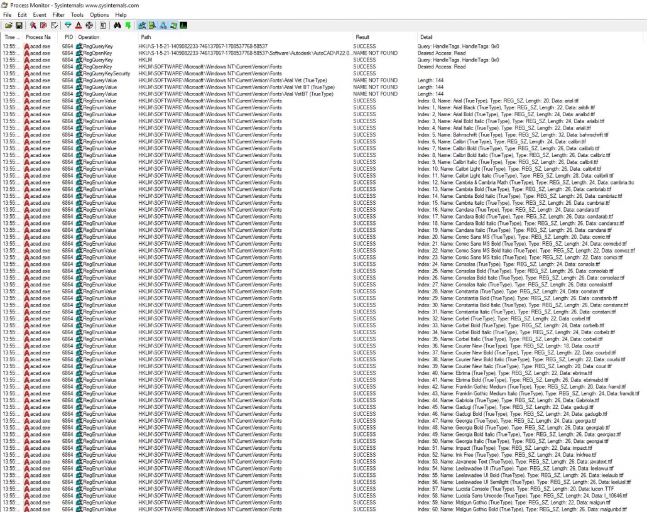This screenshot has width=647, height=512.
Task: Click the Time column header
Action: tap(11, 37)
